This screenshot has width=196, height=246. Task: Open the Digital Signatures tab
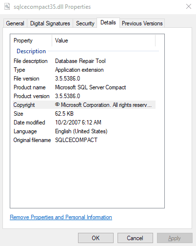click(50, 23)
